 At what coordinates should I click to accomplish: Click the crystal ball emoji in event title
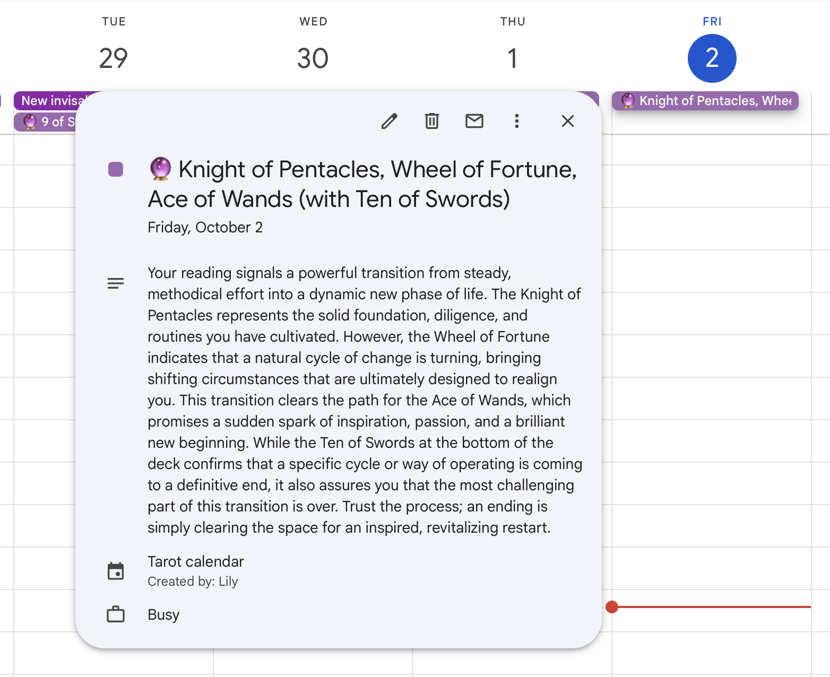click(x=160, y=169)
